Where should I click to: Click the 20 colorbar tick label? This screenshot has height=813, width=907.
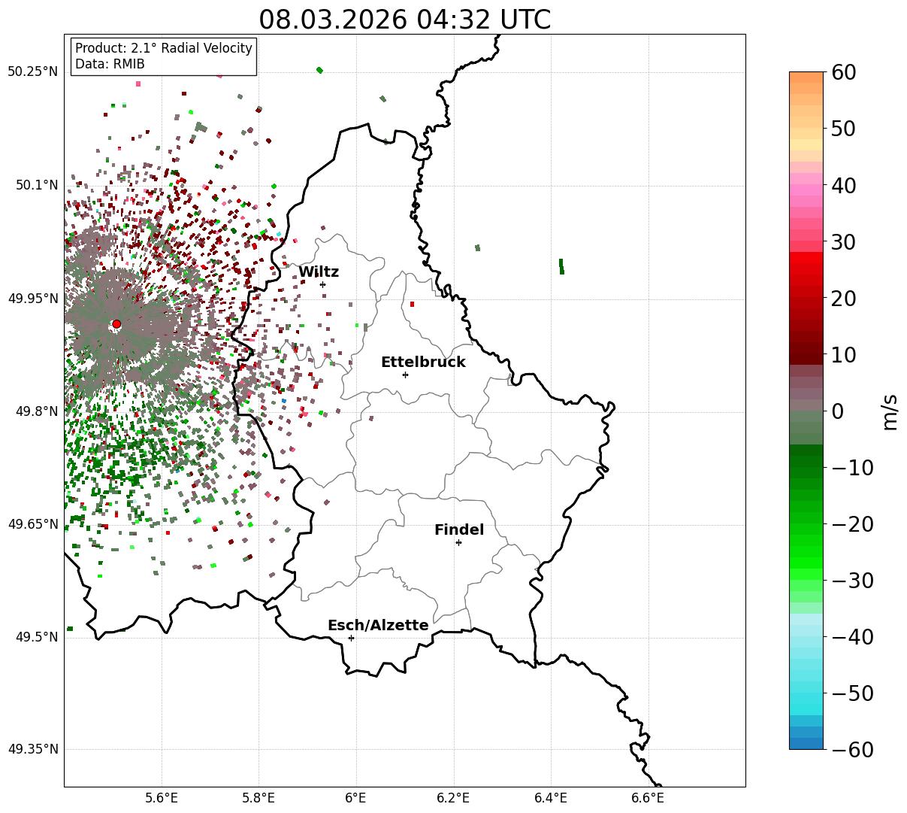point(844,299)
